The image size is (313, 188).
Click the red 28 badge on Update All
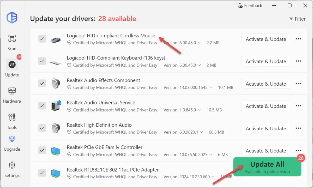301,158
